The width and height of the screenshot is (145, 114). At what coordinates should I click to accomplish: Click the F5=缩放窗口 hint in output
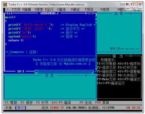click(106, 72)
